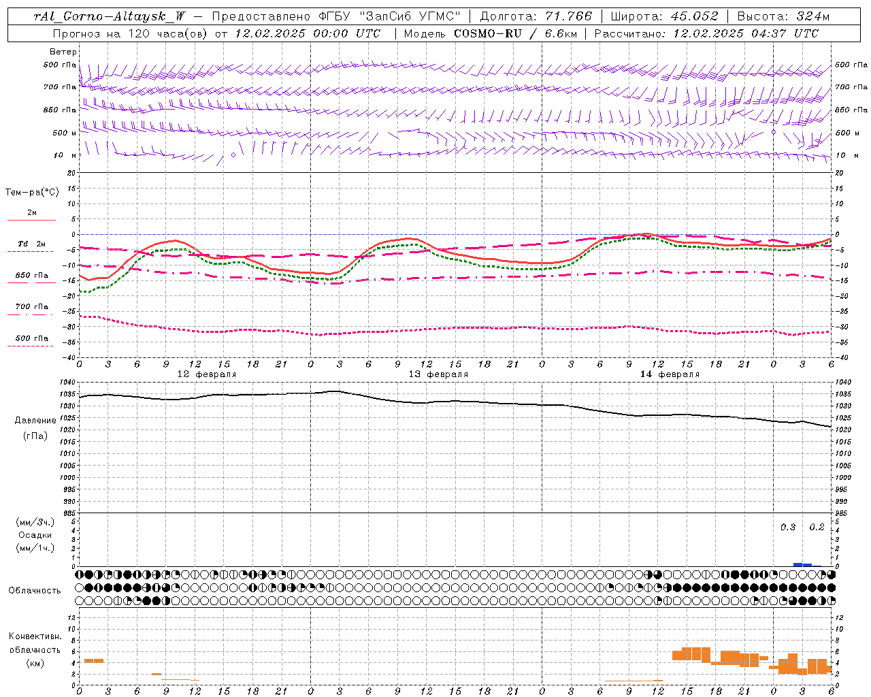Viewport: 871px width, 697px height.
Task: Click the Td 2м dew point legend entry
Action: coord(32,244)
